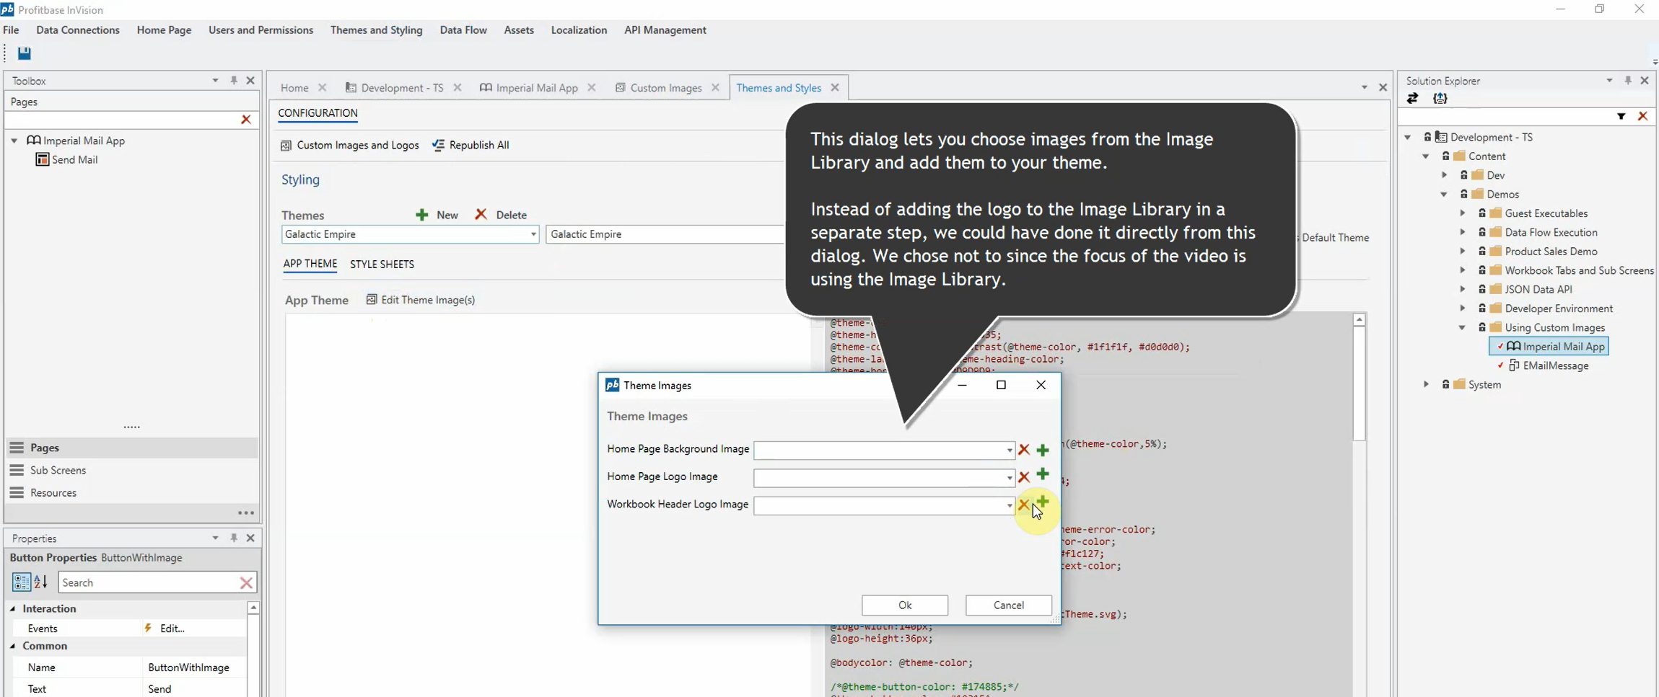Switch to the STYLE SHEETS tab
This screenshot has width=1659, height=697.
pyautogui.click(x=382, y=265)
